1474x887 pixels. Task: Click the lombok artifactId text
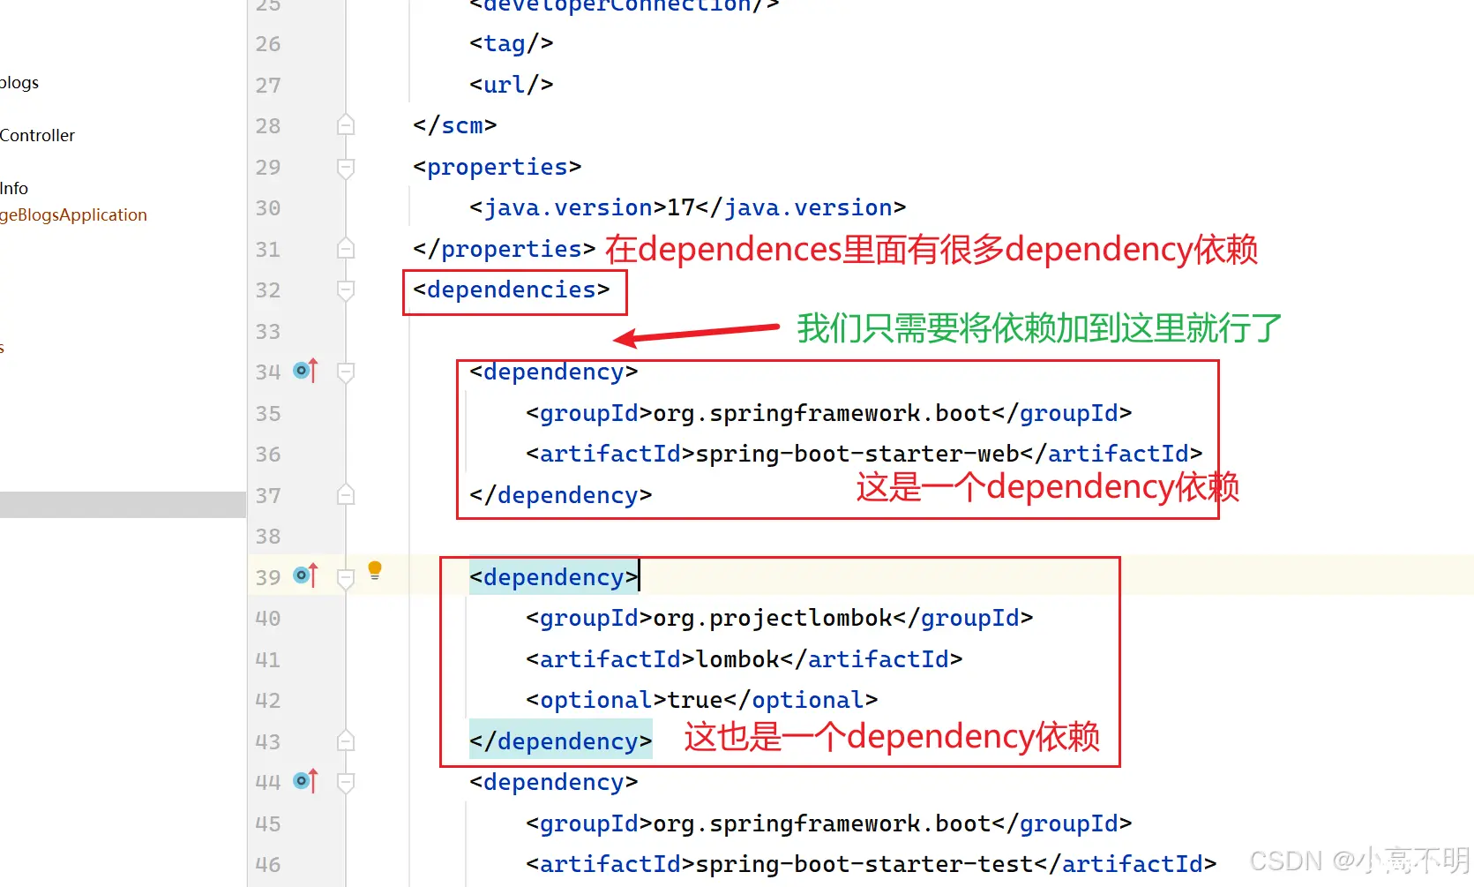(737, 659)
